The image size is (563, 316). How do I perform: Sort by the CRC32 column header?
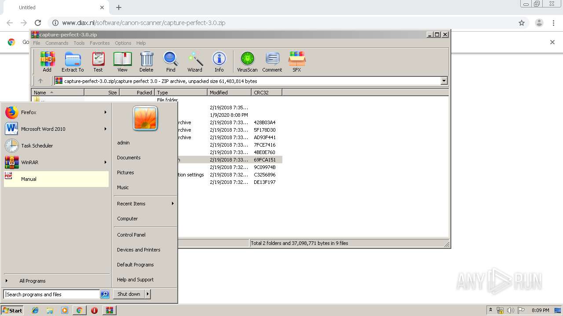click(x=267, y=93)
